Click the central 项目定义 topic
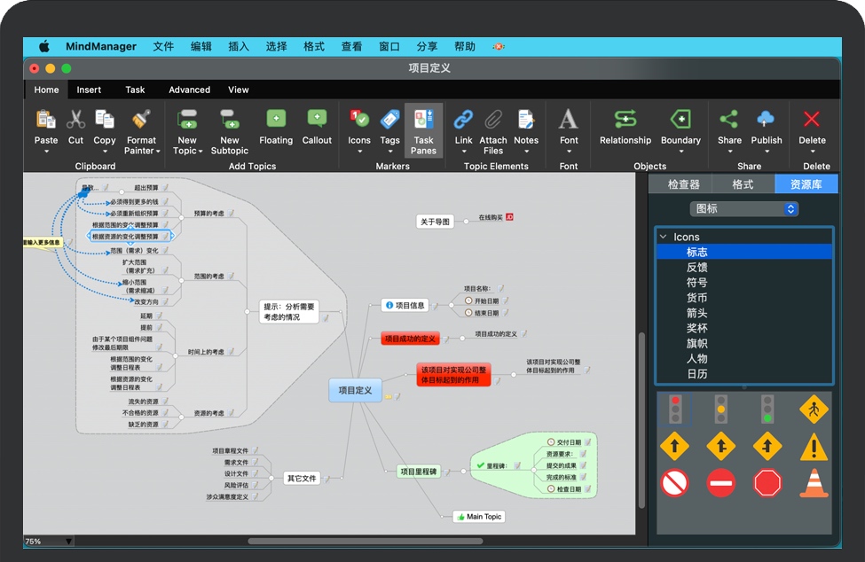This screenshot has width=865, height=562. [x=356, y=390]
